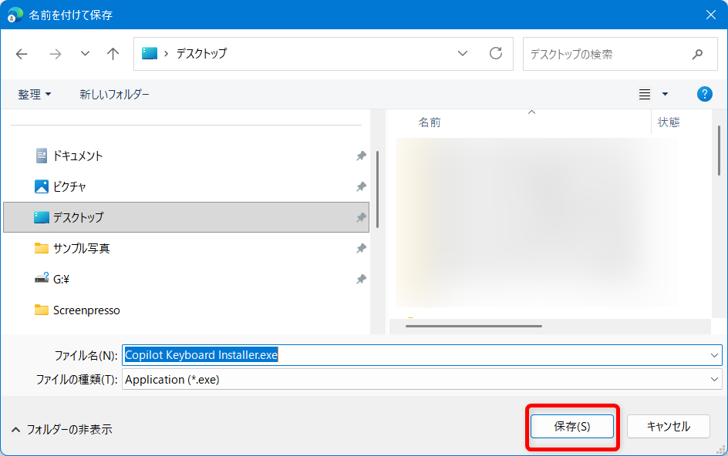Click the 新しいフォルダー button
This screenshot has width=728, height=456.
114,95
